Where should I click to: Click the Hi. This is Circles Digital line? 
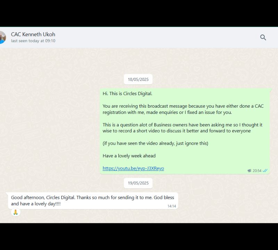tap(127, 93)
